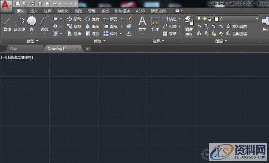Toggle ribbon minimize button after 精选应用 tab

coord(178,11)
